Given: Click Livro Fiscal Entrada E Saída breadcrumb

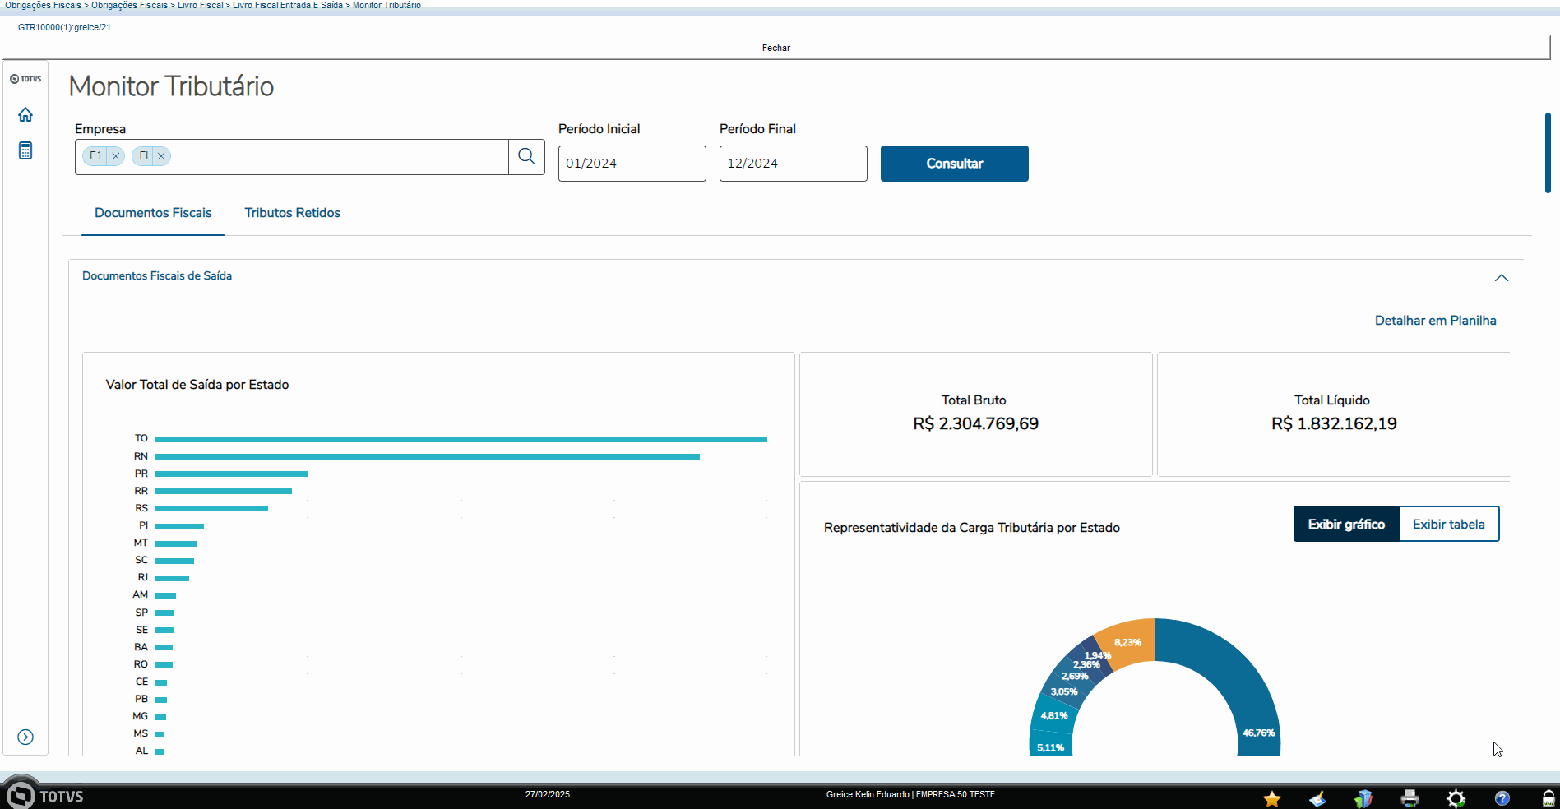Looking at the screenshot, I should (288, 5).
